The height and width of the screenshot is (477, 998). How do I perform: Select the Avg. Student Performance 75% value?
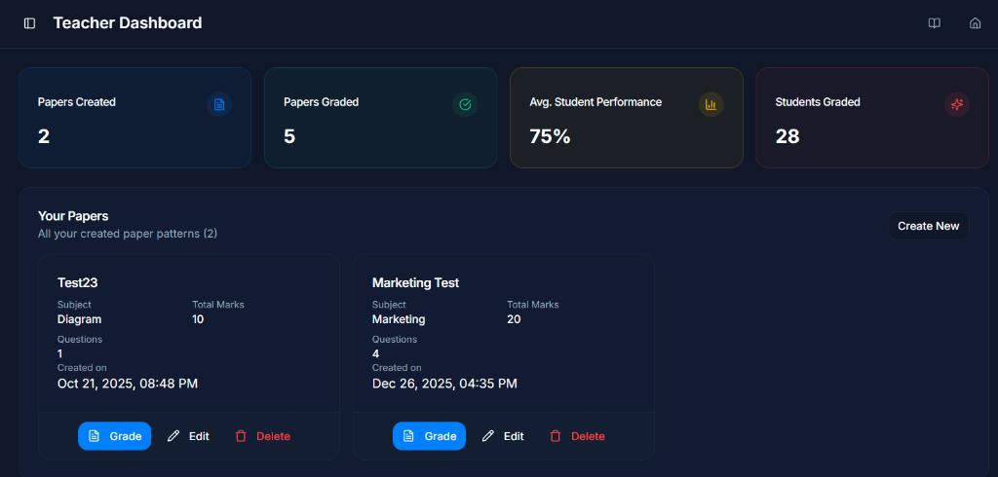pos(550,136)
